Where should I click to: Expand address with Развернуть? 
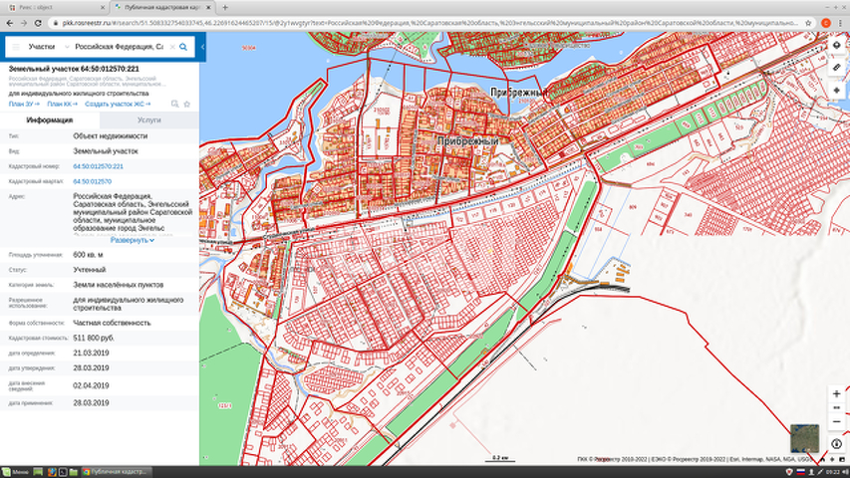tap(132, 240)
